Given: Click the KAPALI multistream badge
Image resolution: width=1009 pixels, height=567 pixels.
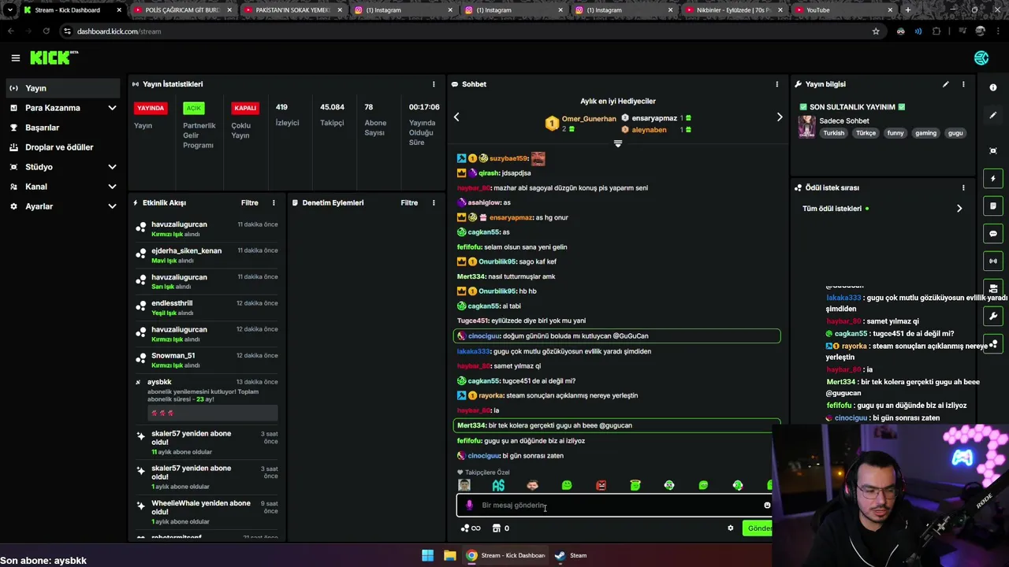Looking at the screenshot, I should (x=245, y=108).
